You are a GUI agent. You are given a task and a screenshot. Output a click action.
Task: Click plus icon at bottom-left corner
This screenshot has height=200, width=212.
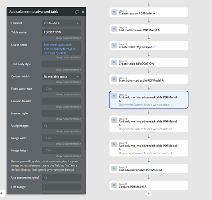coord(2,193)
